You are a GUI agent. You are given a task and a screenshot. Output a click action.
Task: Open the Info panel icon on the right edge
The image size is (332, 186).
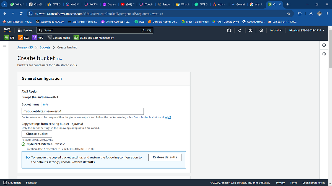(324, 45)
